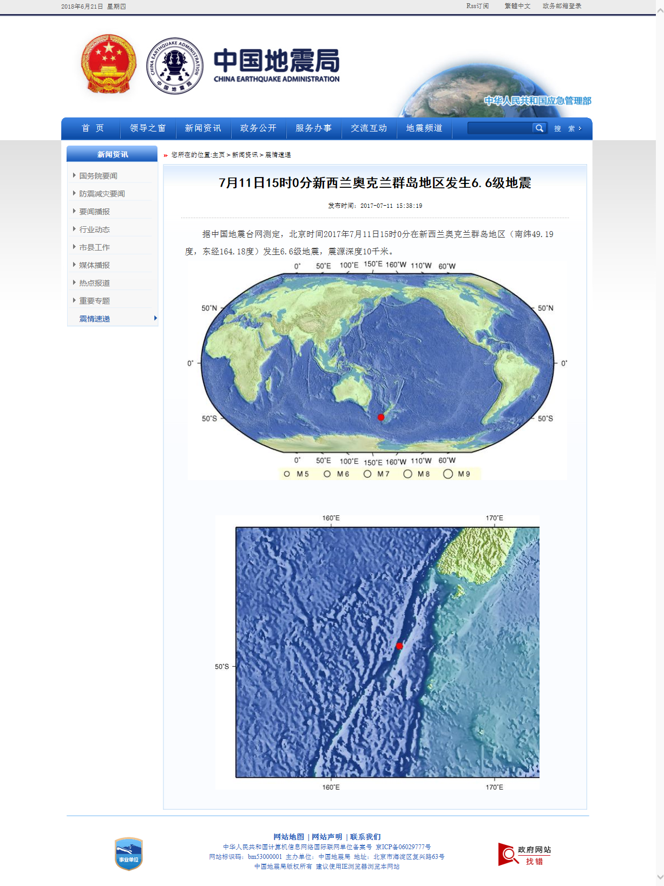Open the 网站地图 footer link
664x886 pixels.
[288, 837]
